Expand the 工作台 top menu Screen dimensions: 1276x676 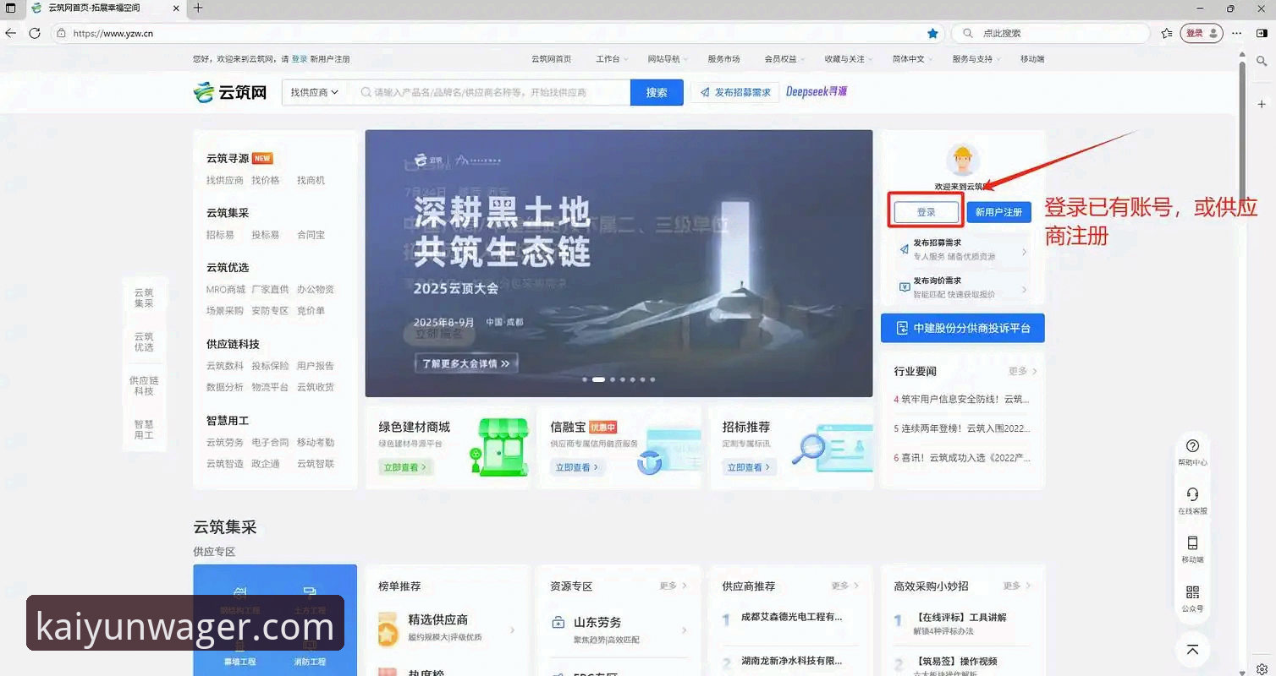point(612,59)
